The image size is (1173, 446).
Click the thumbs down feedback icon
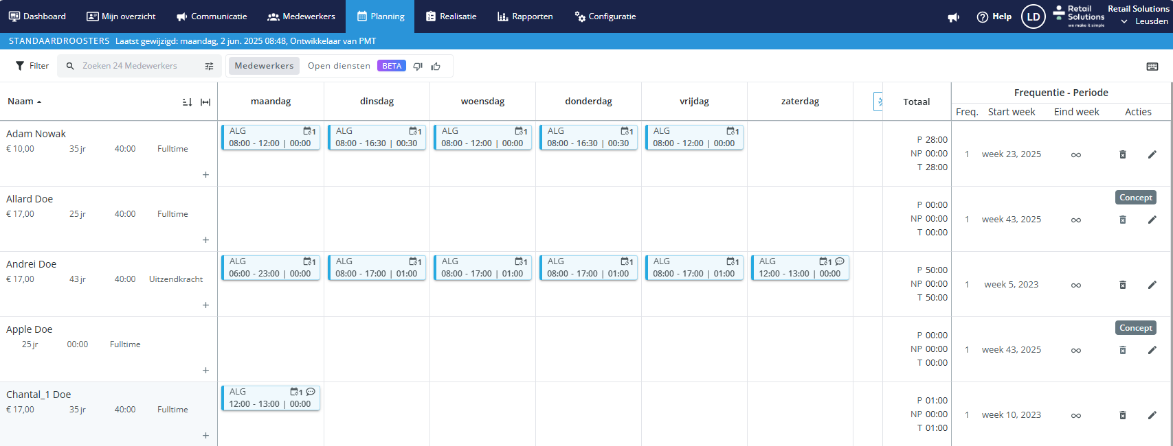(x=418, y=67)
